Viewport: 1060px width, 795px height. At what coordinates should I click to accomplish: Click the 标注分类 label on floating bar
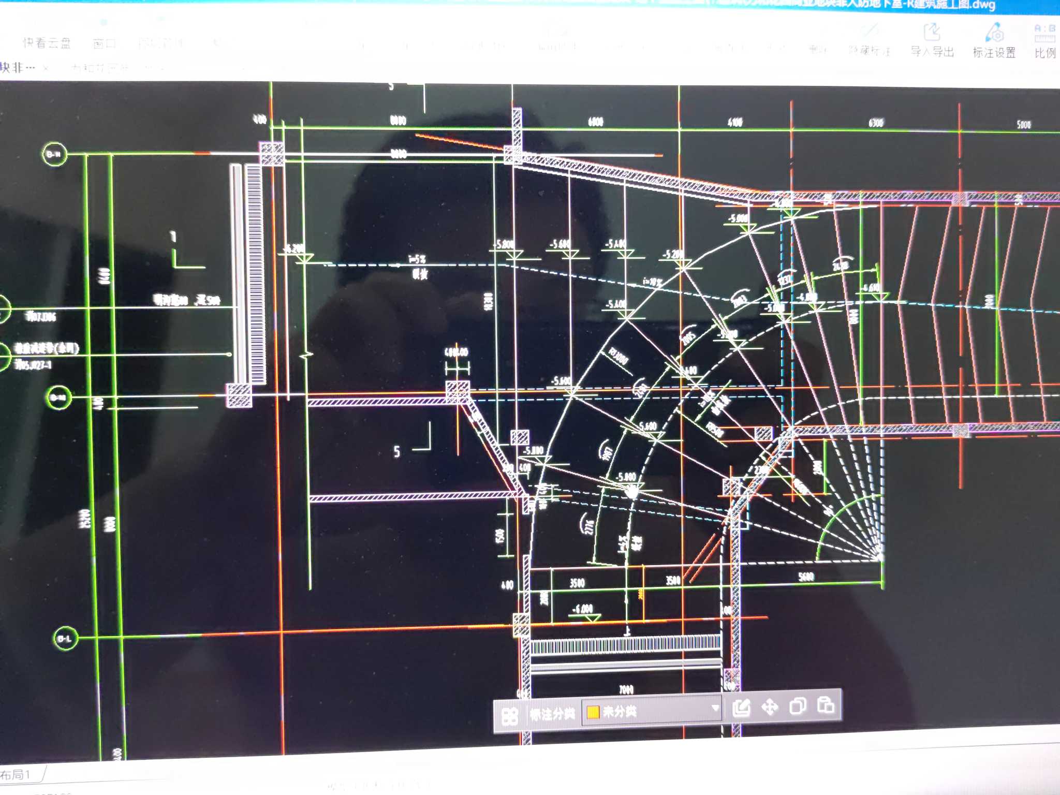tap(552, 714)
